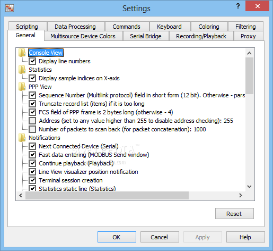Toggle Statistics static line (Statistics) checkbox

(32, 188)
